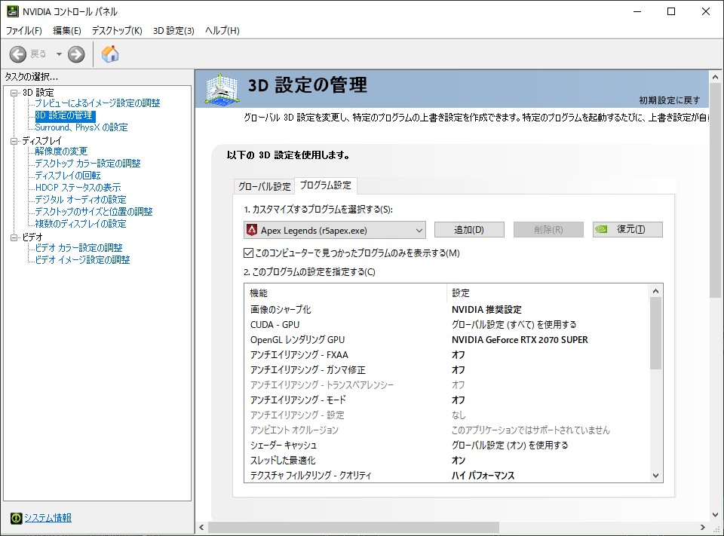
Task: Open ディスプレイの回転
Action: tap(68, 176)
